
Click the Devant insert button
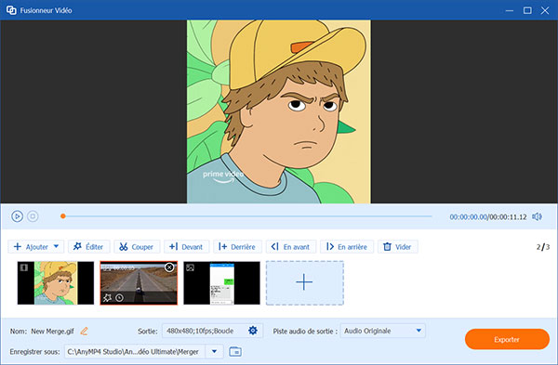tap(187, 247)
